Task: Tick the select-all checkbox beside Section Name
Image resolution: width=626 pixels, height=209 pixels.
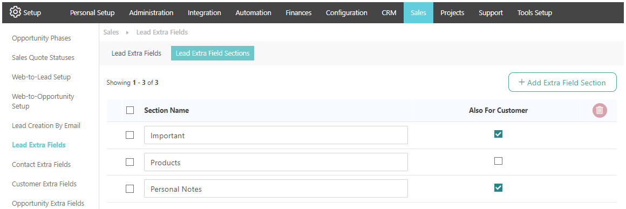Action: click(130, 110)
